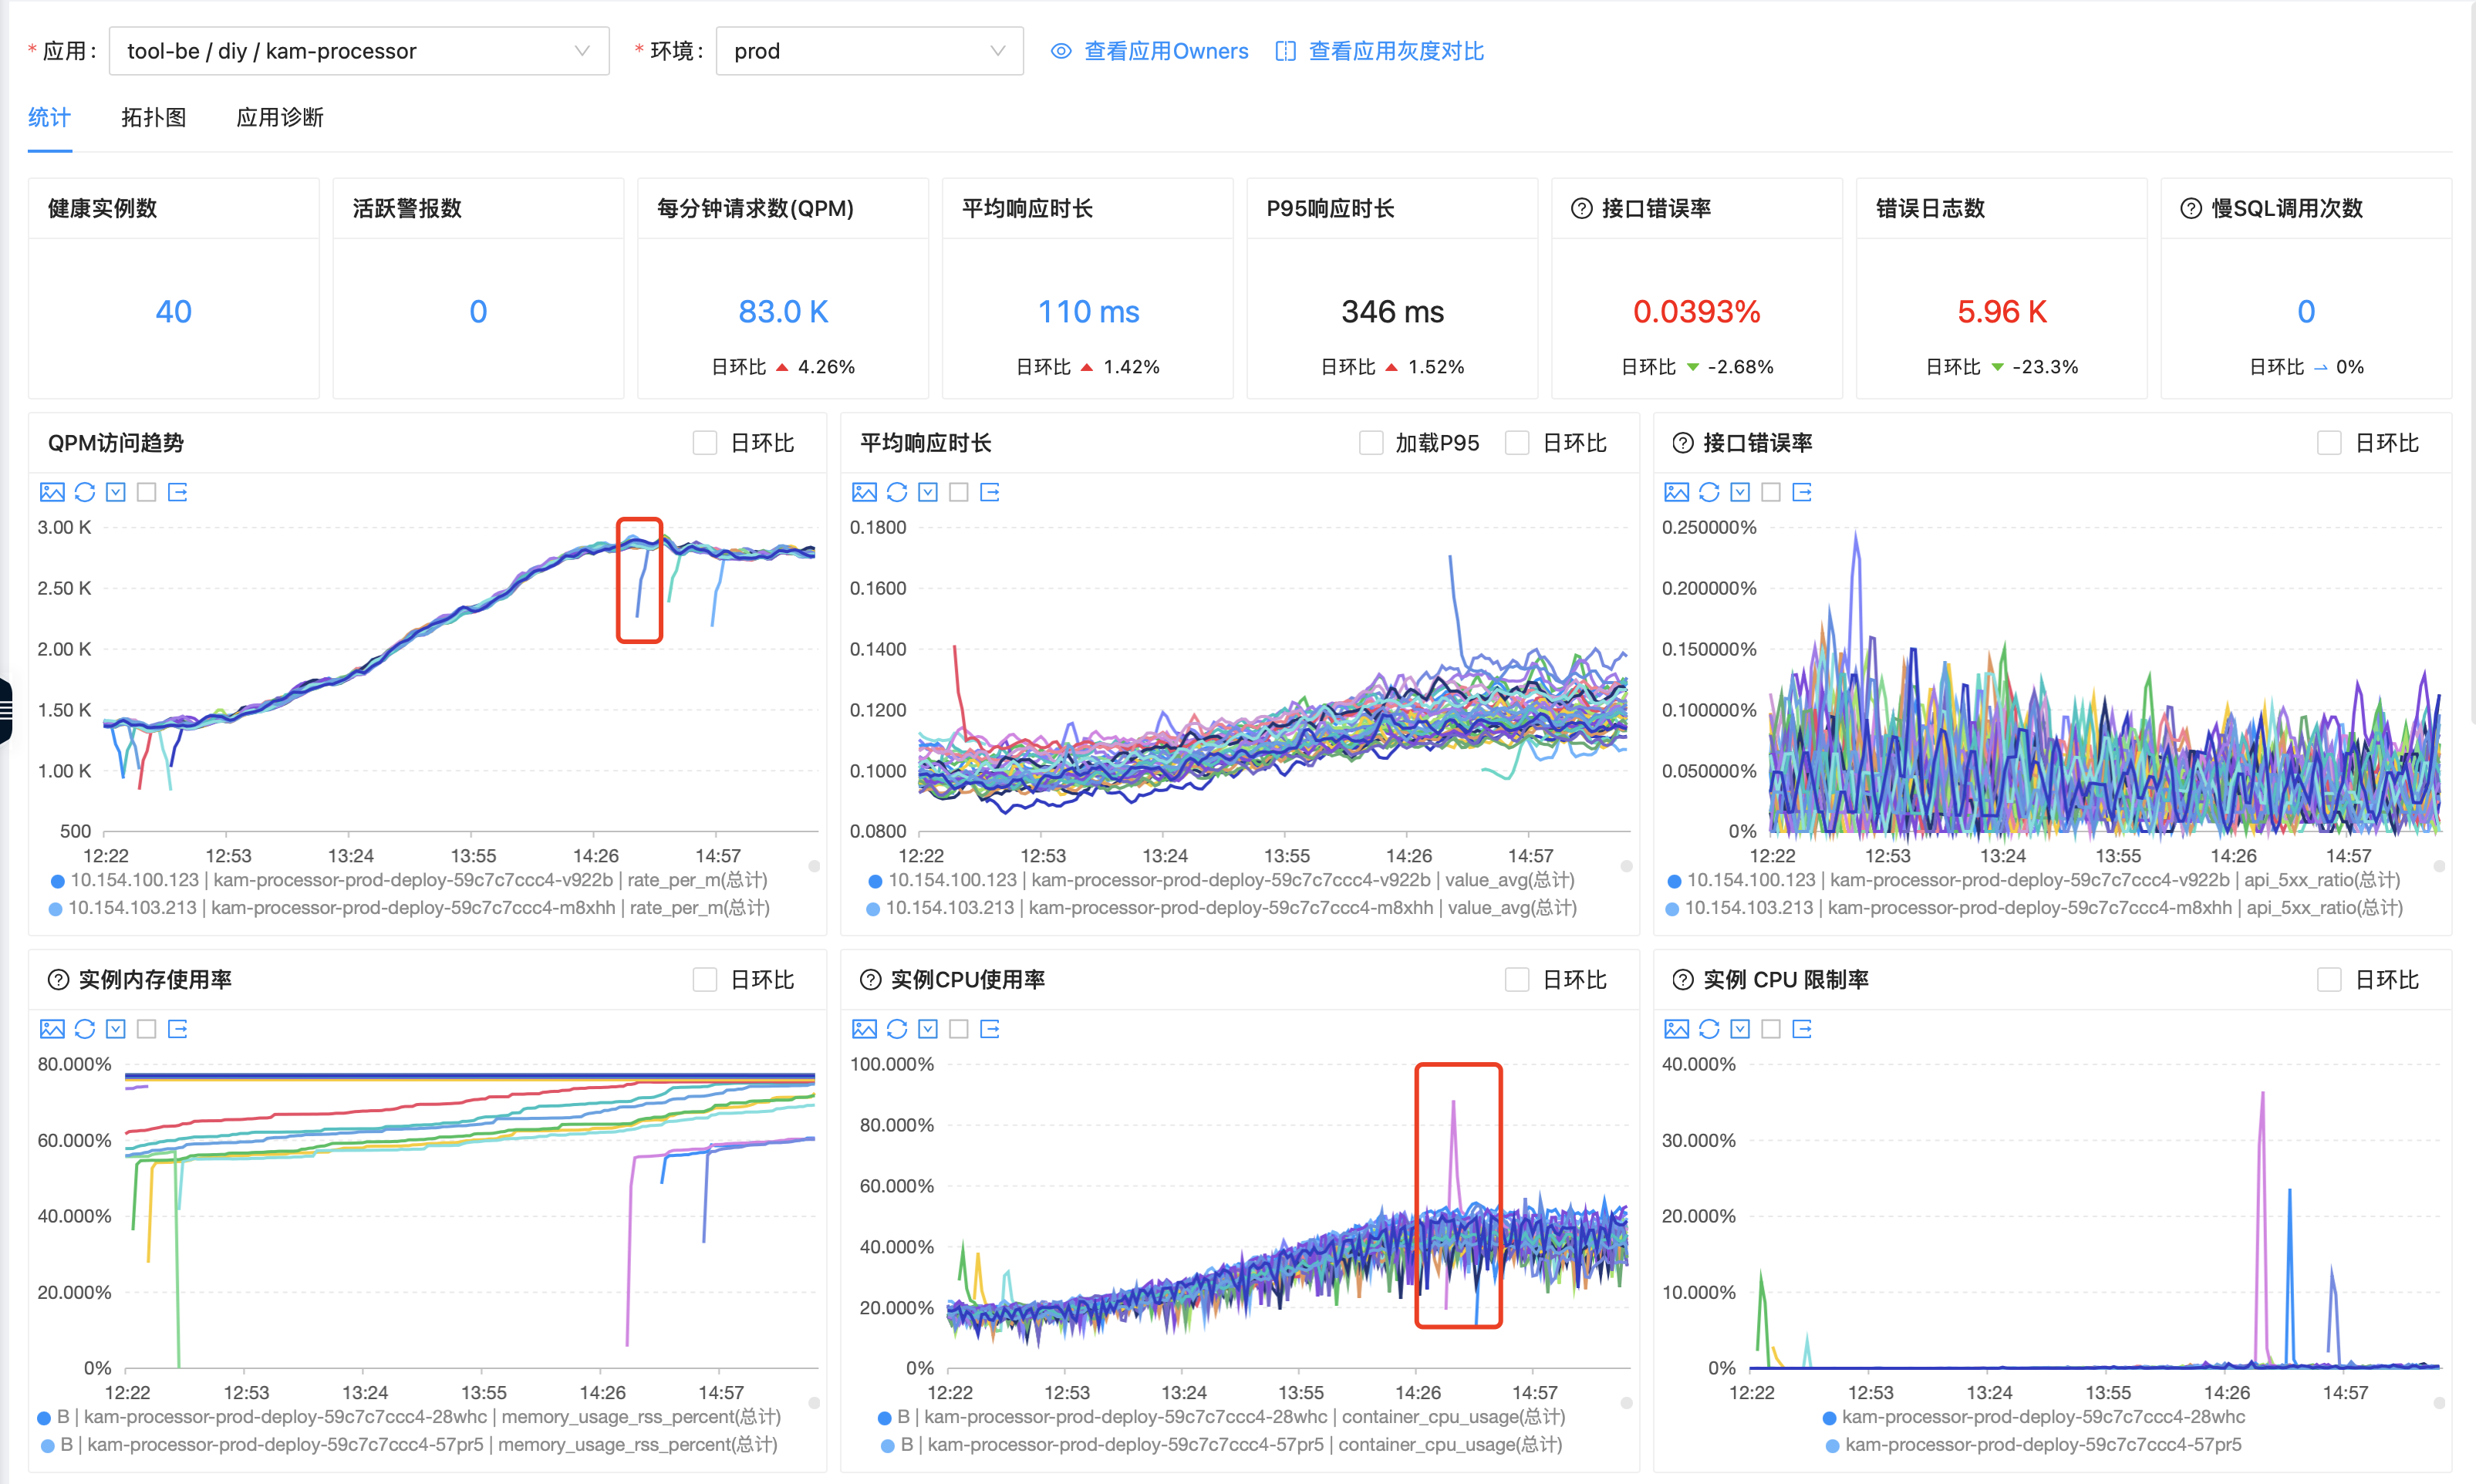Open help icon on 接口错误率 stat card
2476x1484 pixels.
(1581, 208)
